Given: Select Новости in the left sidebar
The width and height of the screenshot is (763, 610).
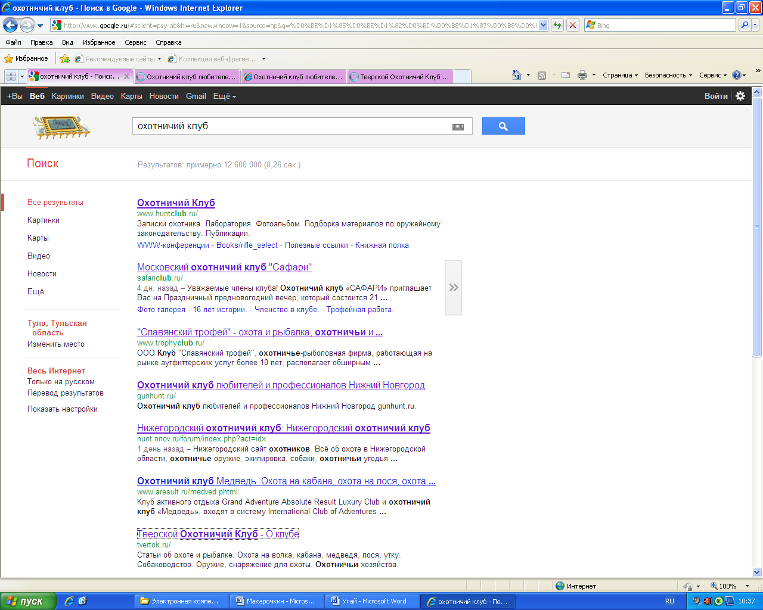Looking at the screenshot, I should [42, 273].
